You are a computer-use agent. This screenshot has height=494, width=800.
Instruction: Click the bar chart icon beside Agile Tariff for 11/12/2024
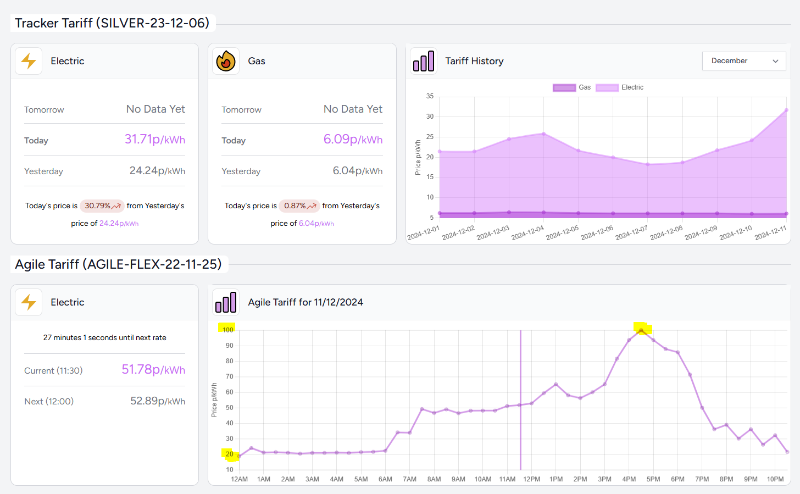pyautogui.click(x=226, y=302)
